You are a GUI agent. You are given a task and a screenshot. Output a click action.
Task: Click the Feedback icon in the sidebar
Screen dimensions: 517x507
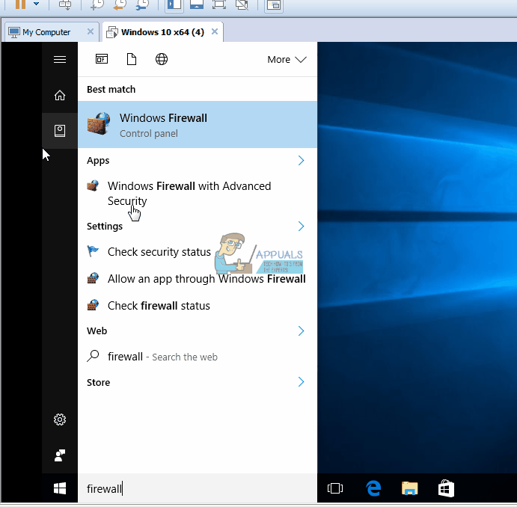60,455
